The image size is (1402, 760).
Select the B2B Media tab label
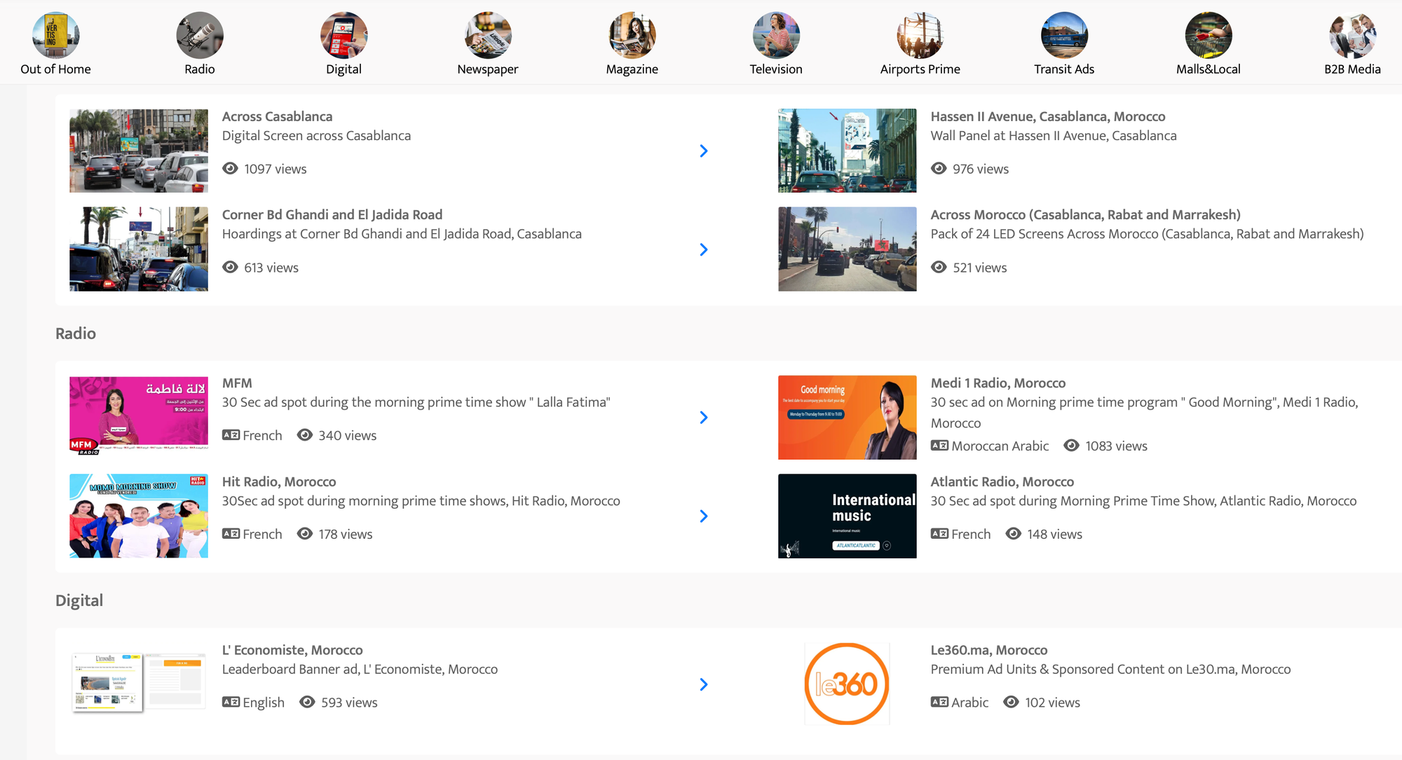tap(1352, 69)
